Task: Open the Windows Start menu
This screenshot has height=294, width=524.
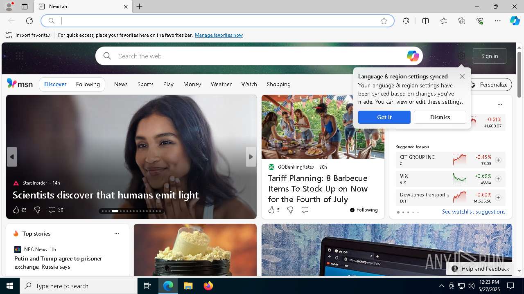Action: pos(10,286)
